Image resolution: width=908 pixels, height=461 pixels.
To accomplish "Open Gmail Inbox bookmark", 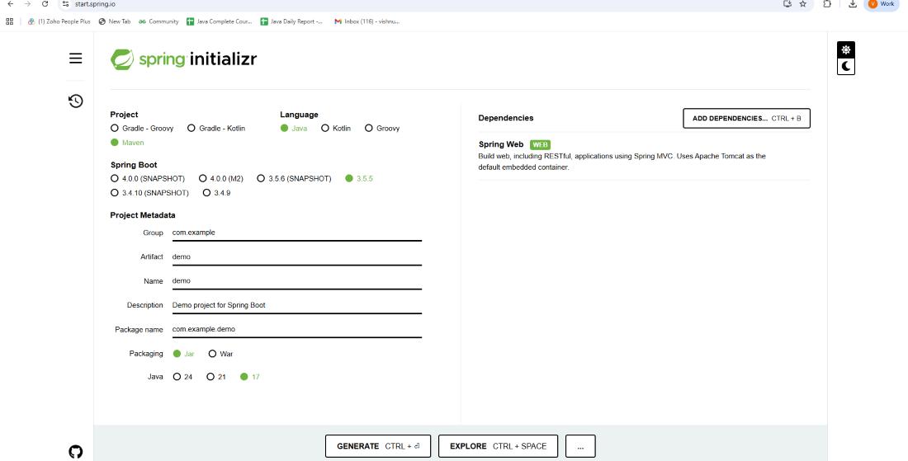I will [x=367, y=21].
